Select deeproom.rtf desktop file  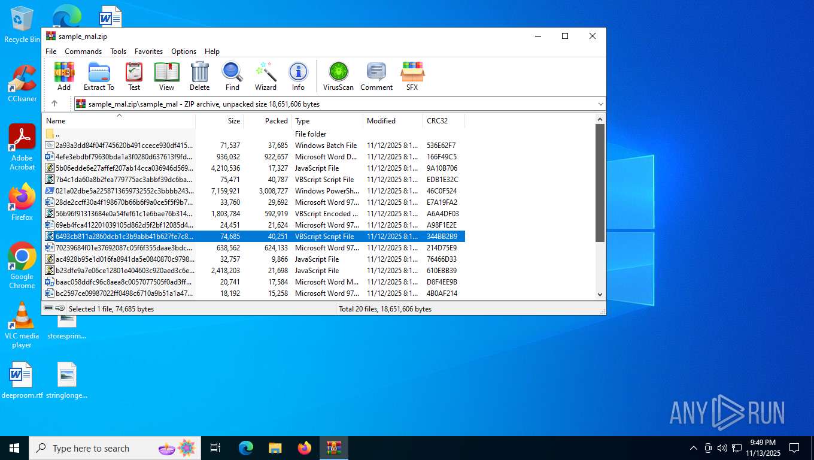tap(22, 380)
